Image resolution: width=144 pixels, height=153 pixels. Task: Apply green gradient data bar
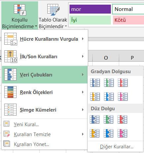pyautogui.click(x=109, y=83)
